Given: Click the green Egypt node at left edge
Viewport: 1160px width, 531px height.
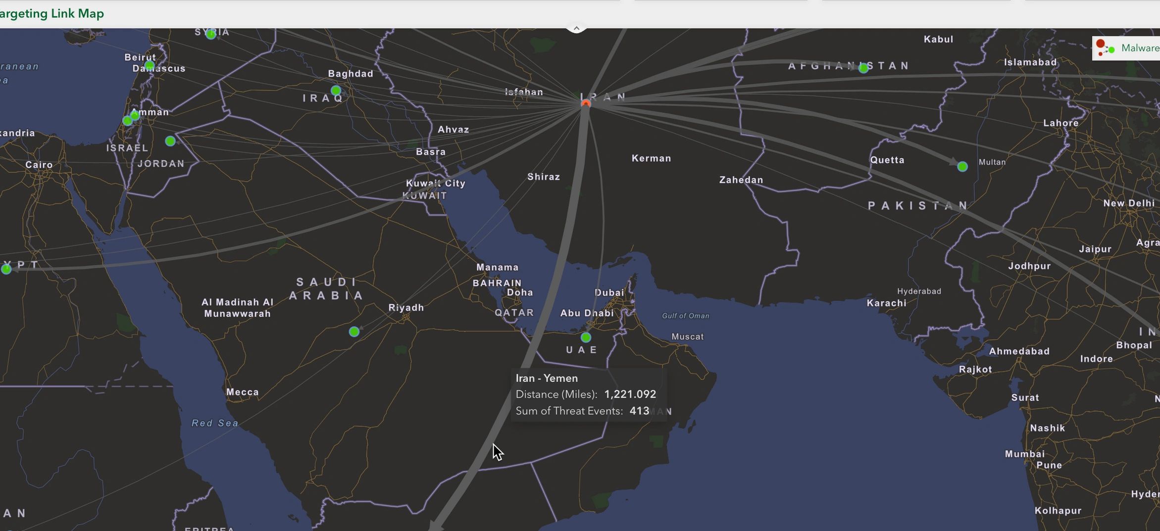Looking at the screenshot, I should click(x=6, y=269).
